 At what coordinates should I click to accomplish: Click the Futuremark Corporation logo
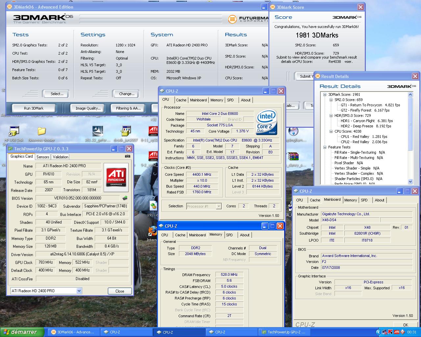[x=248, y=19]
